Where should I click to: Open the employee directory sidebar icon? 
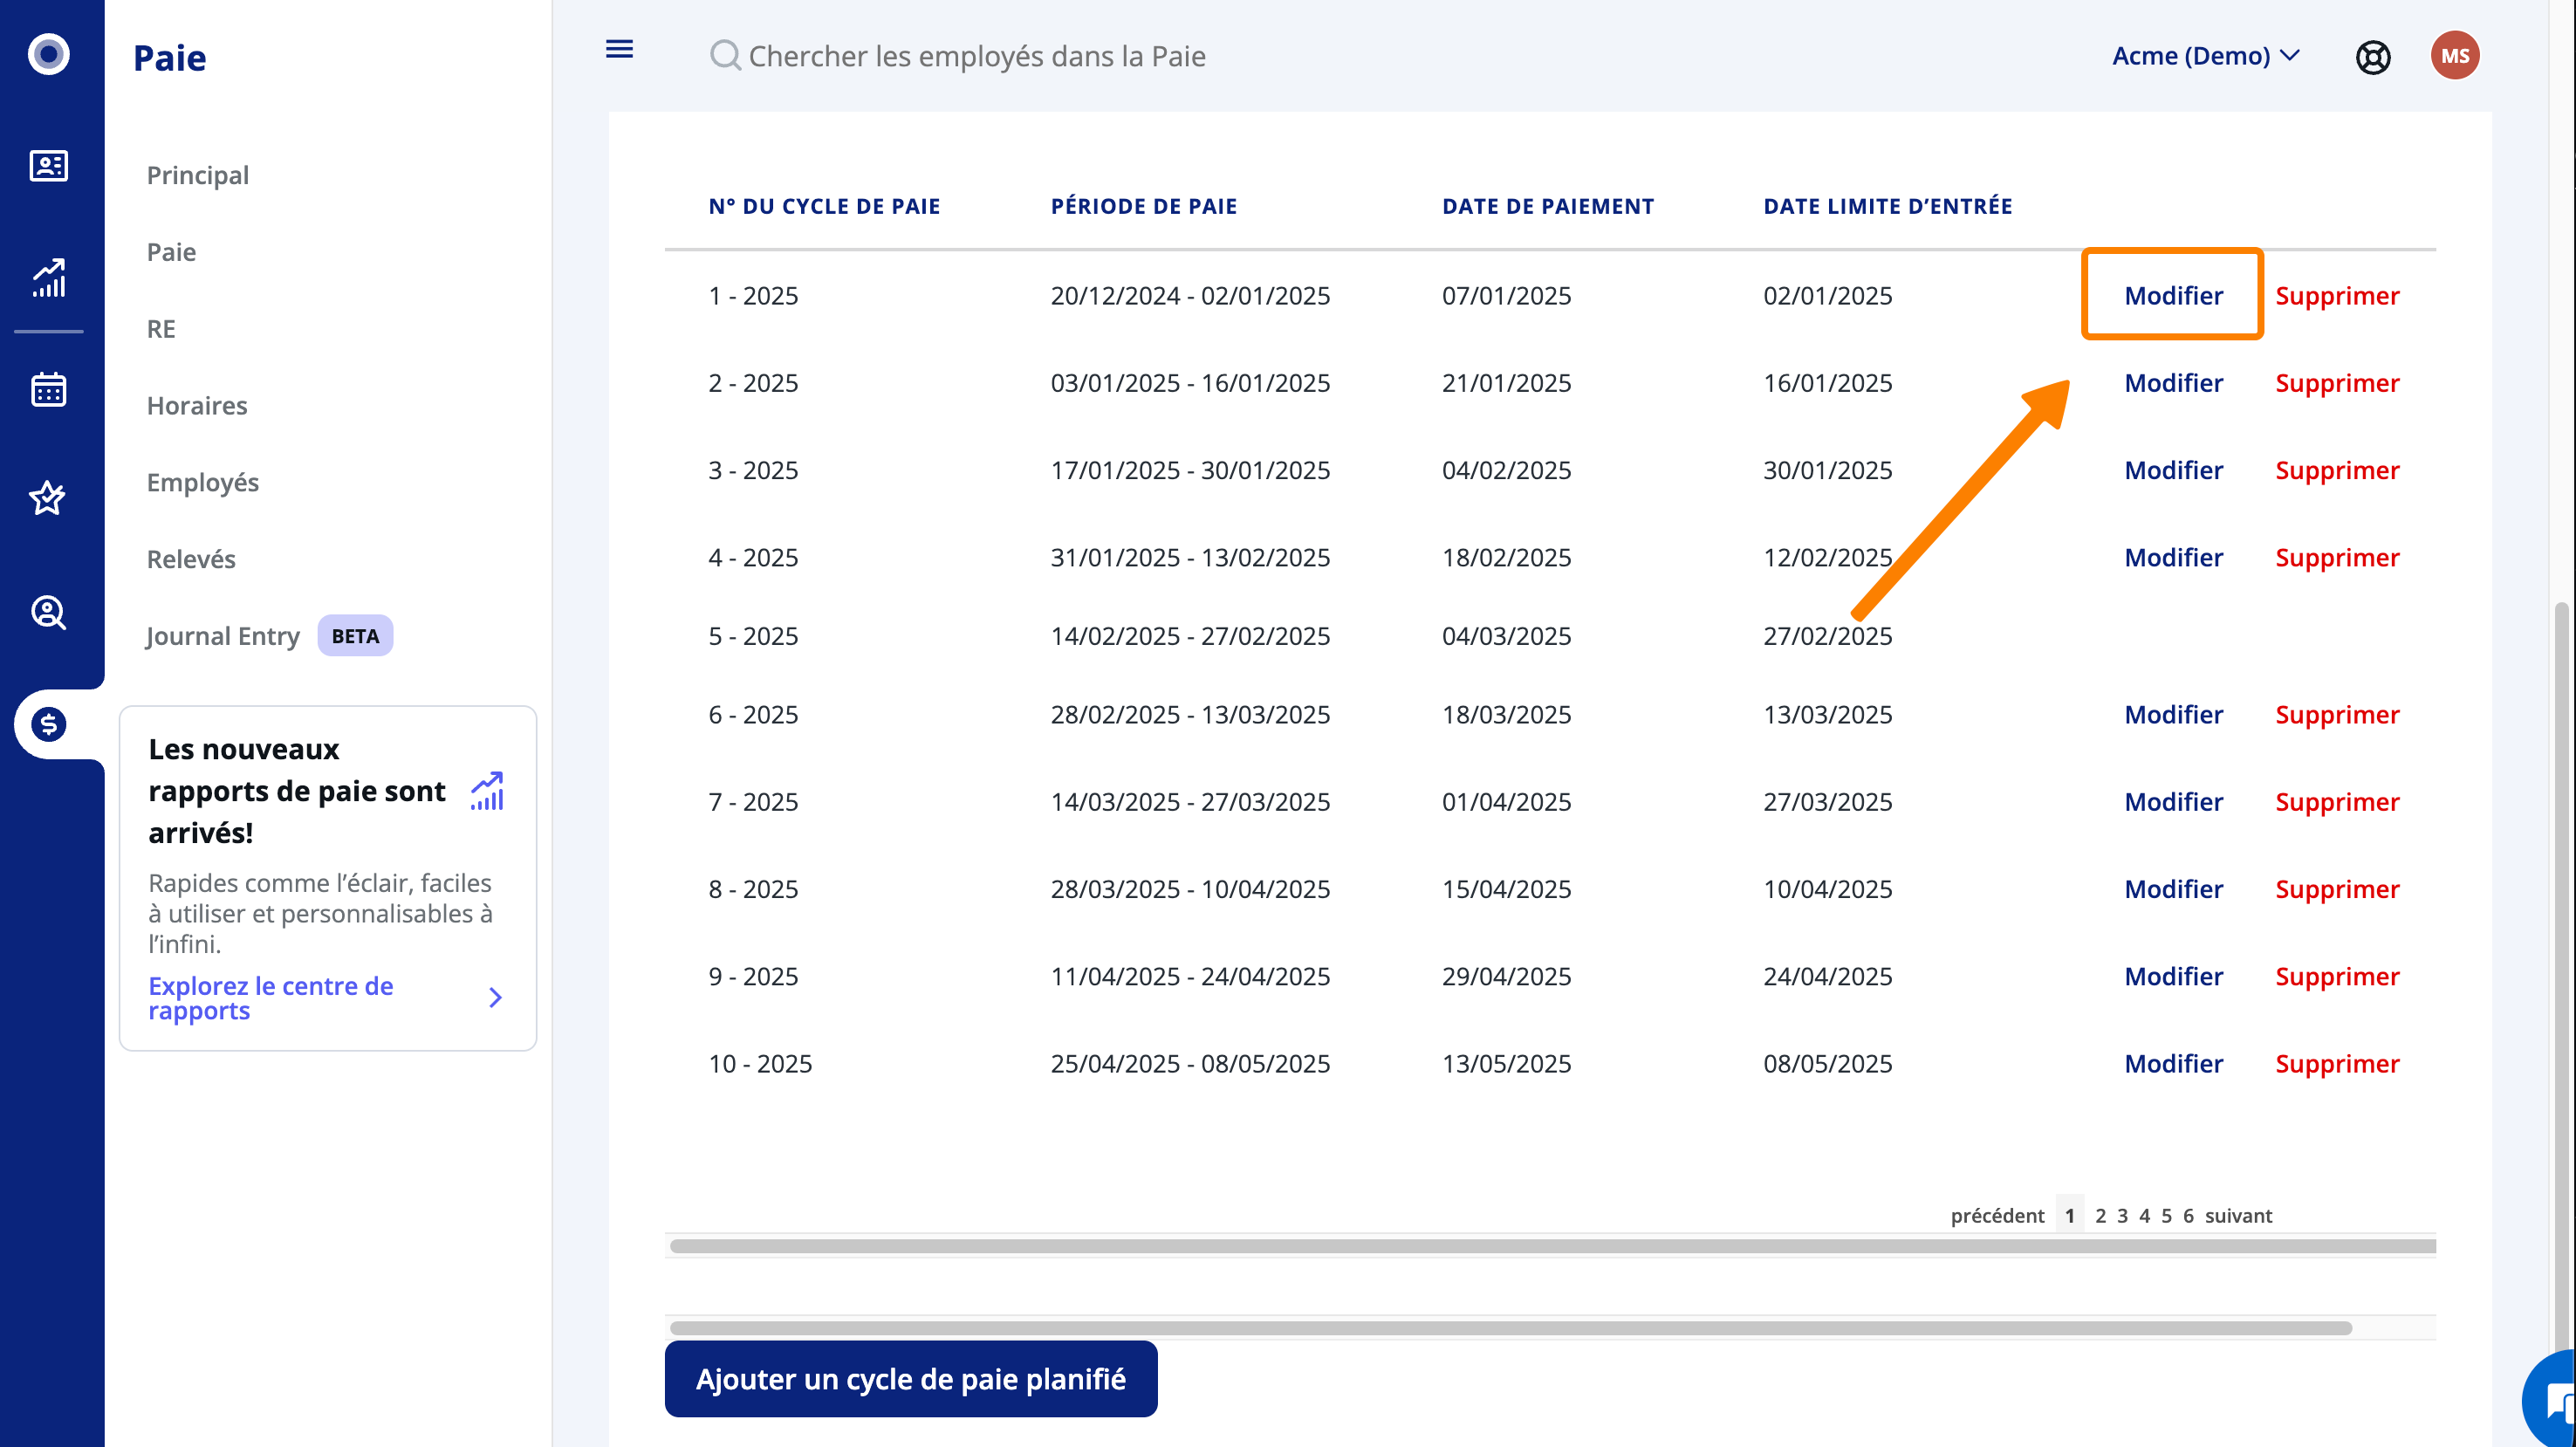(x=48, y=165)
